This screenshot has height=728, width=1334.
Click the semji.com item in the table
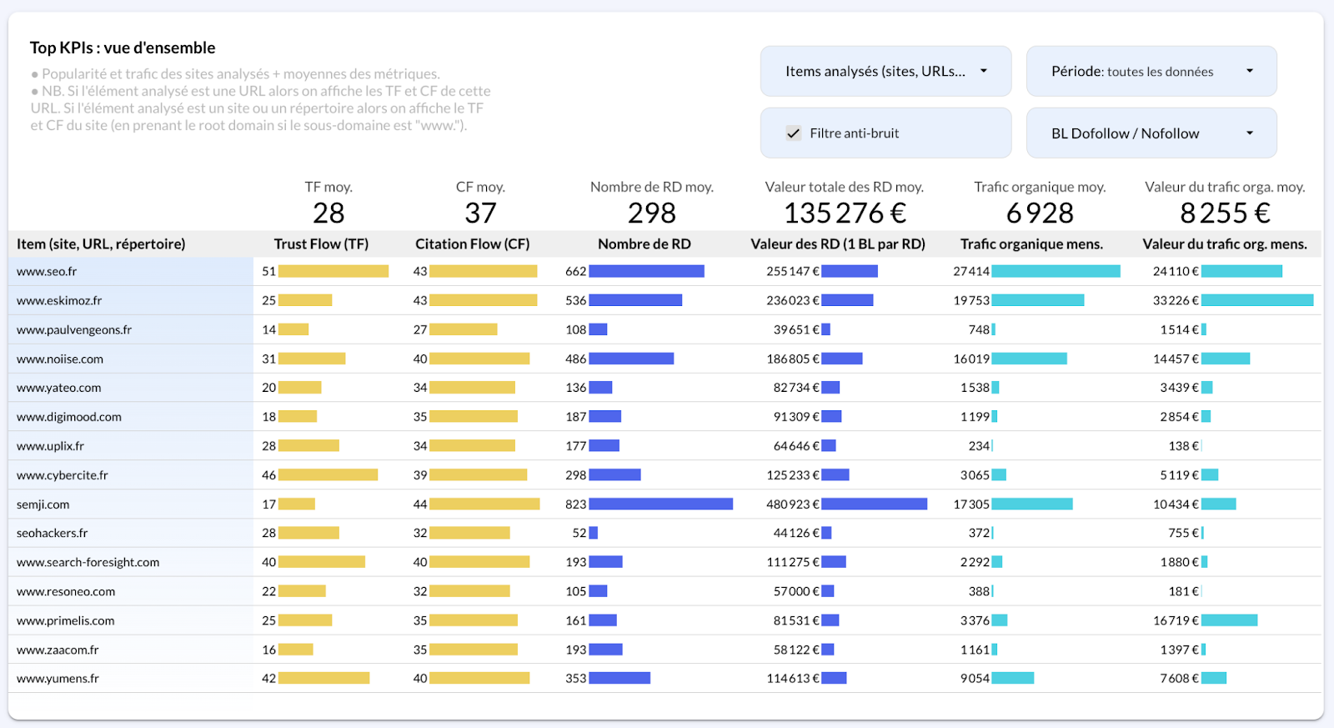click(x=43, y=505)
